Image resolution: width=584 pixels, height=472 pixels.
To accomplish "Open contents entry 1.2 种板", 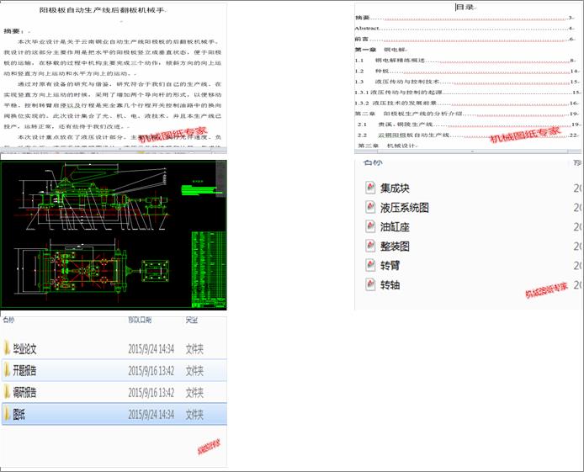I will 467,71.
